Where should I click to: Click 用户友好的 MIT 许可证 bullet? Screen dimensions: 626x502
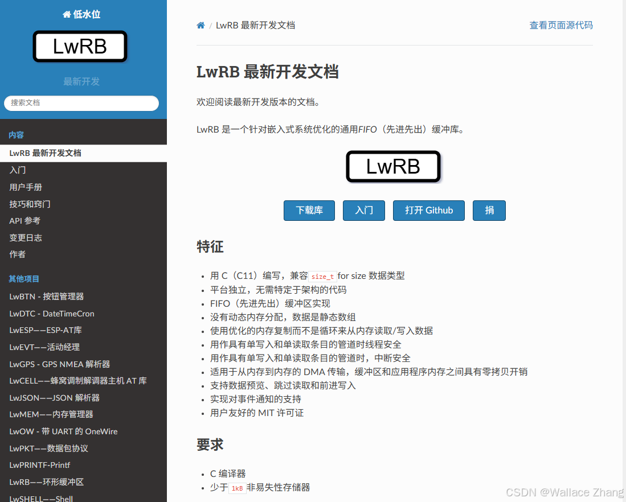tap(257, 413)
